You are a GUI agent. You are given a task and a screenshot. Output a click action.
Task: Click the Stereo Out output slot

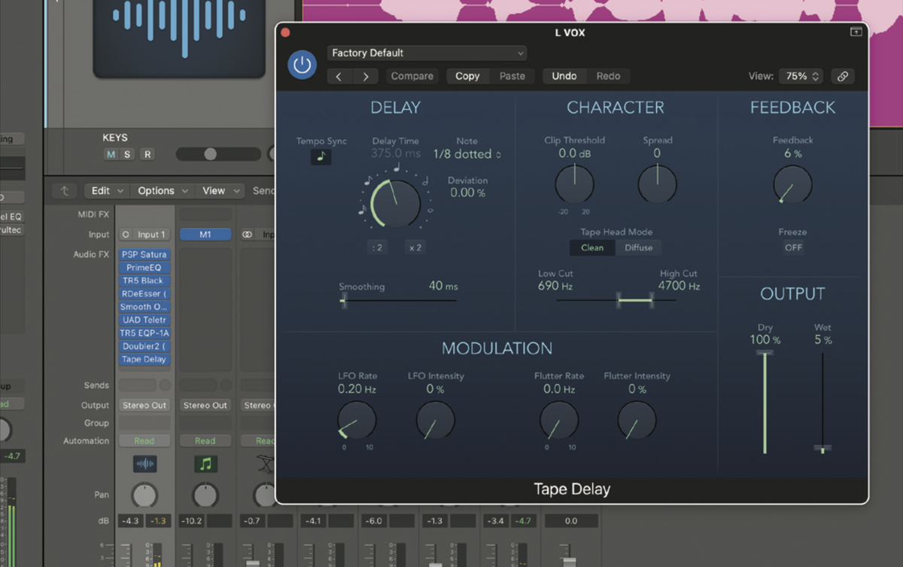144,405
